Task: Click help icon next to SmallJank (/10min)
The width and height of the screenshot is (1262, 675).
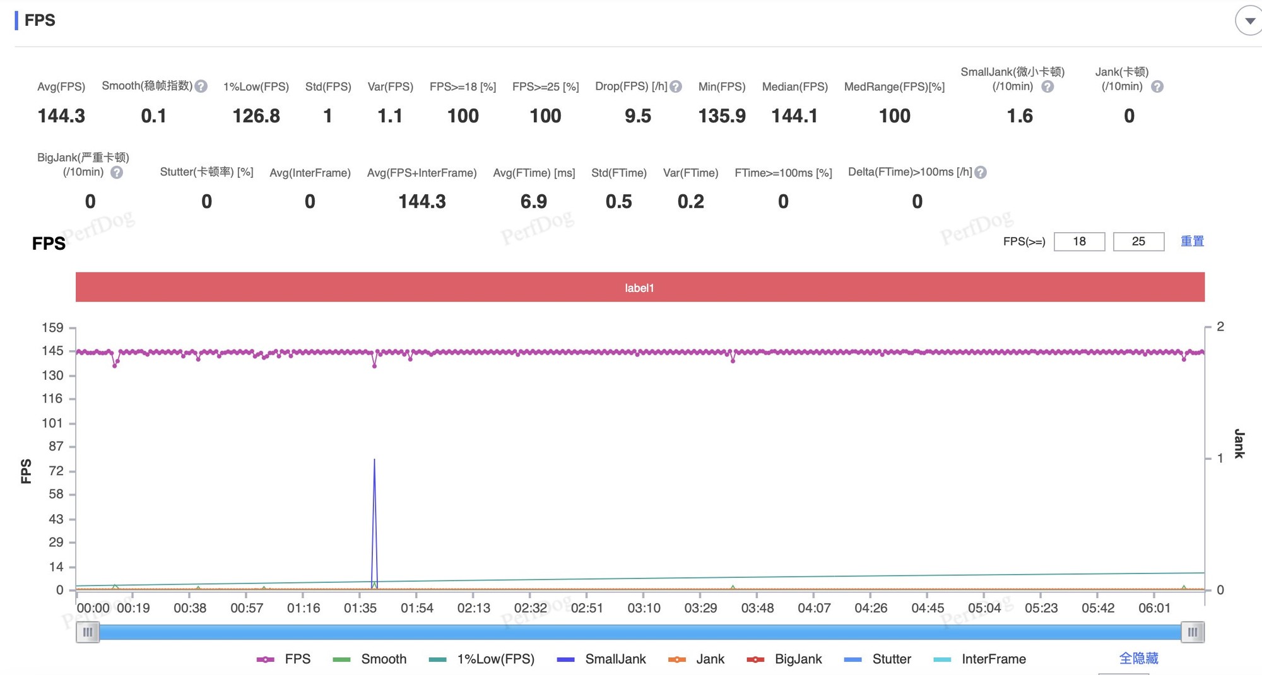Action: (1047, 86)
